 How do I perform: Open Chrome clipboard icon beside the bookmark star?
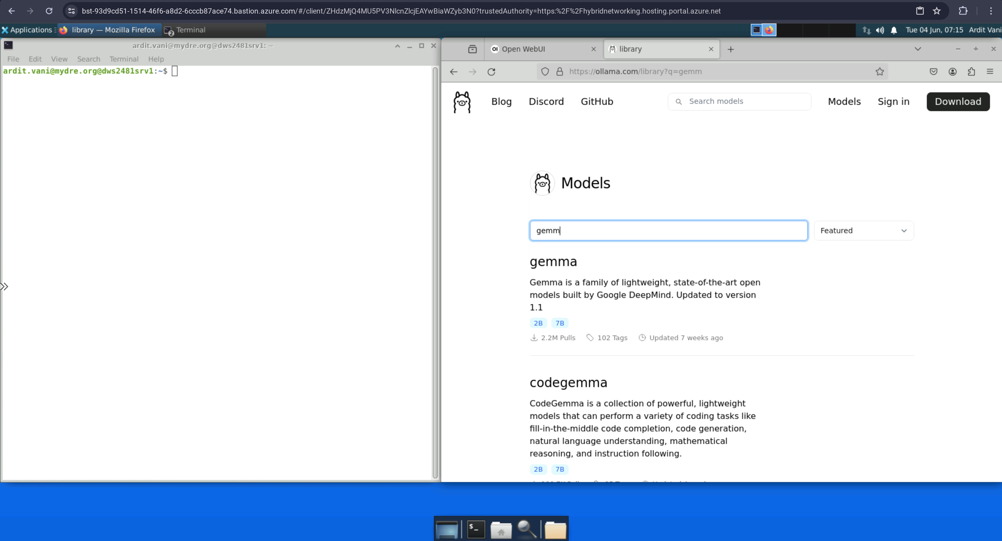click(x=920, y=11)
